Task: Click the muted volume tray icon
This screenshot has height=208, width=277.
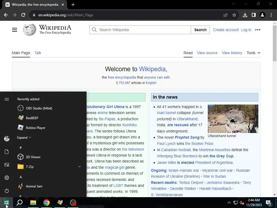Action: pyautogui.click(x=242, y=203)
